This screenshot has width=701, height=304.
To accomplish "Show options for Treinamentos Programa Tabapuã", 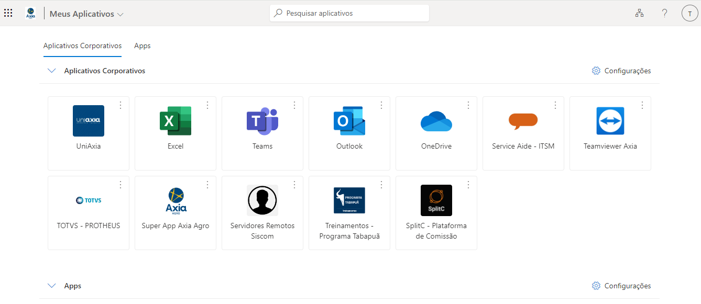I will 381,185.
